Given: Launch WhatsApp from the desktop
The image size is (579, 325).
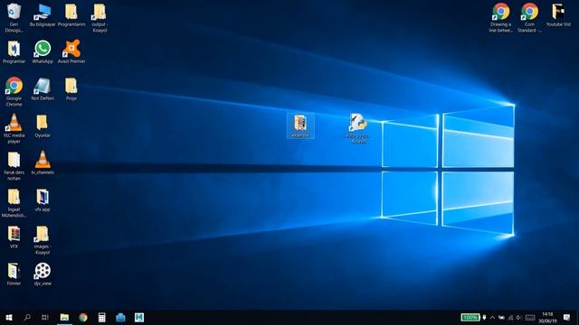Looking at the screenshot, I should coord(43,52).
